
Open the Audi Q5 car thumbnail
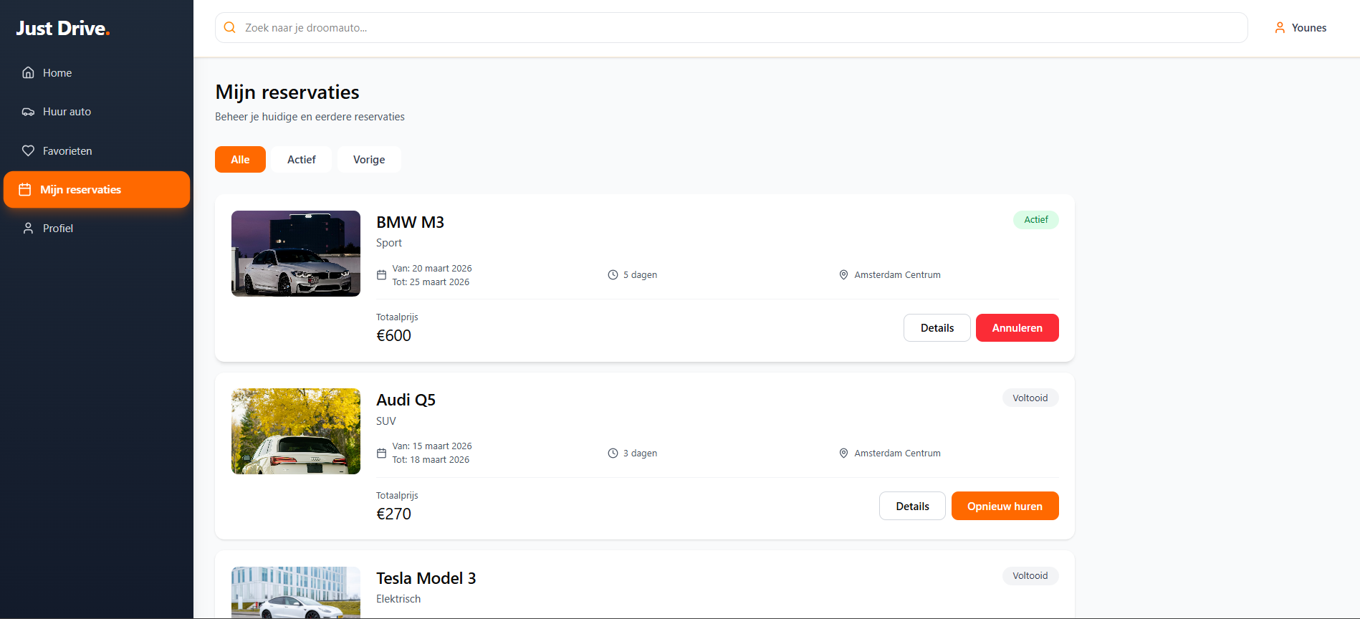point(296,431)
